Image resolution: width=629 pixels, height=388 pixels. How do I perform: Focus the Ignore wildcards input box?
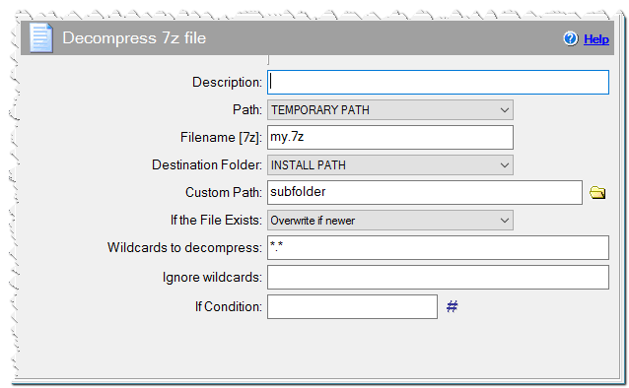point(438,277)
